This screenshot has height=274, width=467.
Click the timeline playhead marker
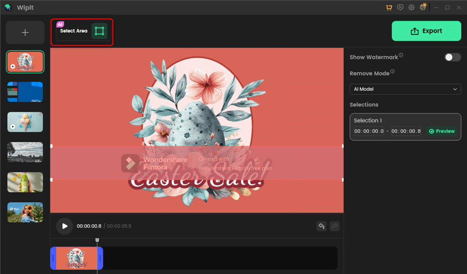click(x=97, y=240)
